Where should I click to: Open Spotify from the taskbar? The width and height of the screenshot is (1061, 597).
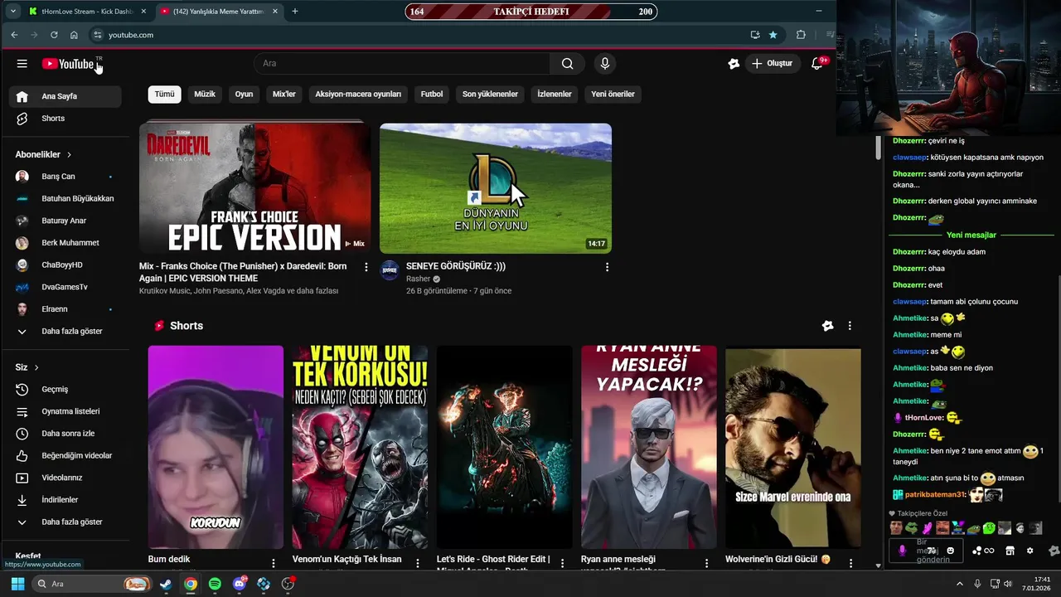pyautogui.click(x=215, y=584)
